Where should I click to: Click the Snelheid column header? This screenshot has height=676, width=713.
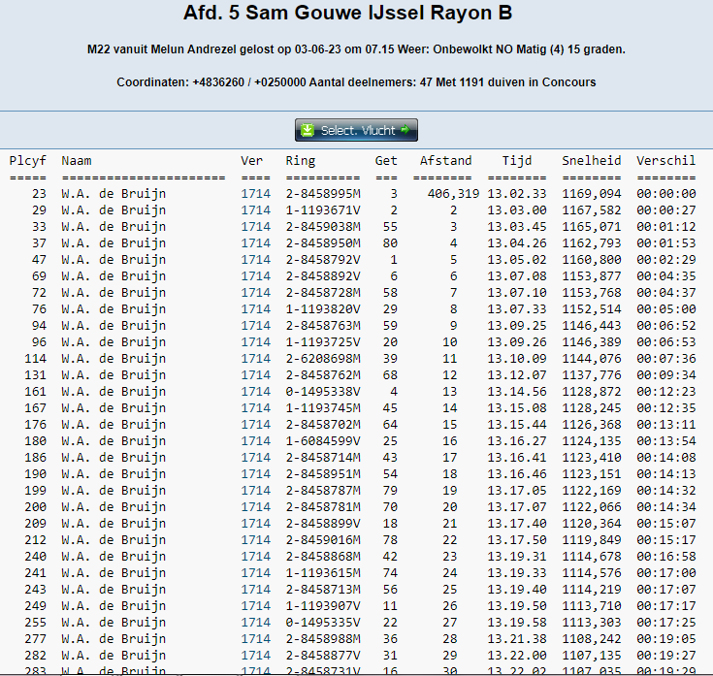pyautogui.click(x=592, y=160)
